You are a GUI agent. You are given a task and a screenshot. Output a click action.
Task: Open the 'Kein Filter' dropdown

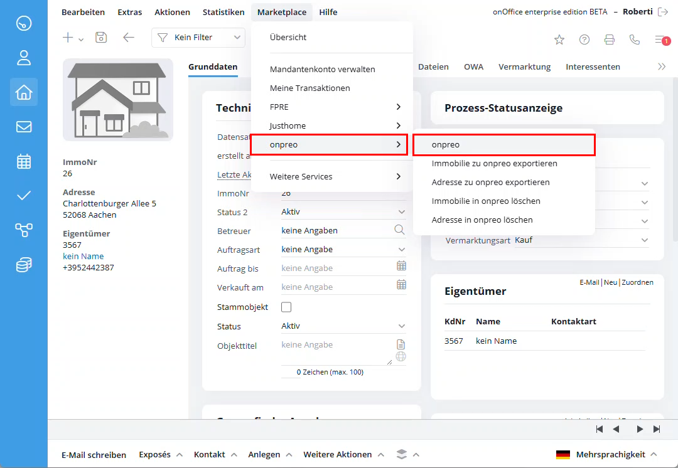click(x=198, y=38)
